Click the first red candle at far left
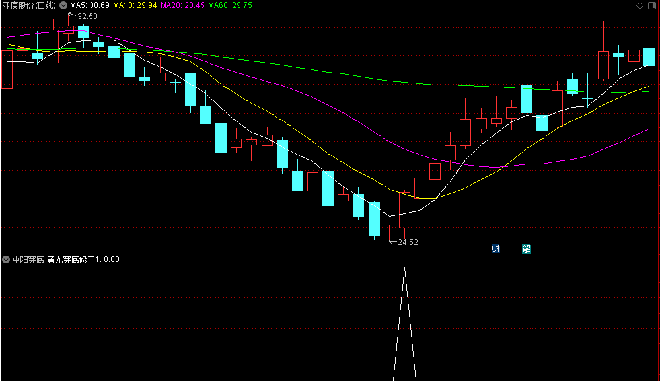660x381 pixels. [x=7, y=69]
